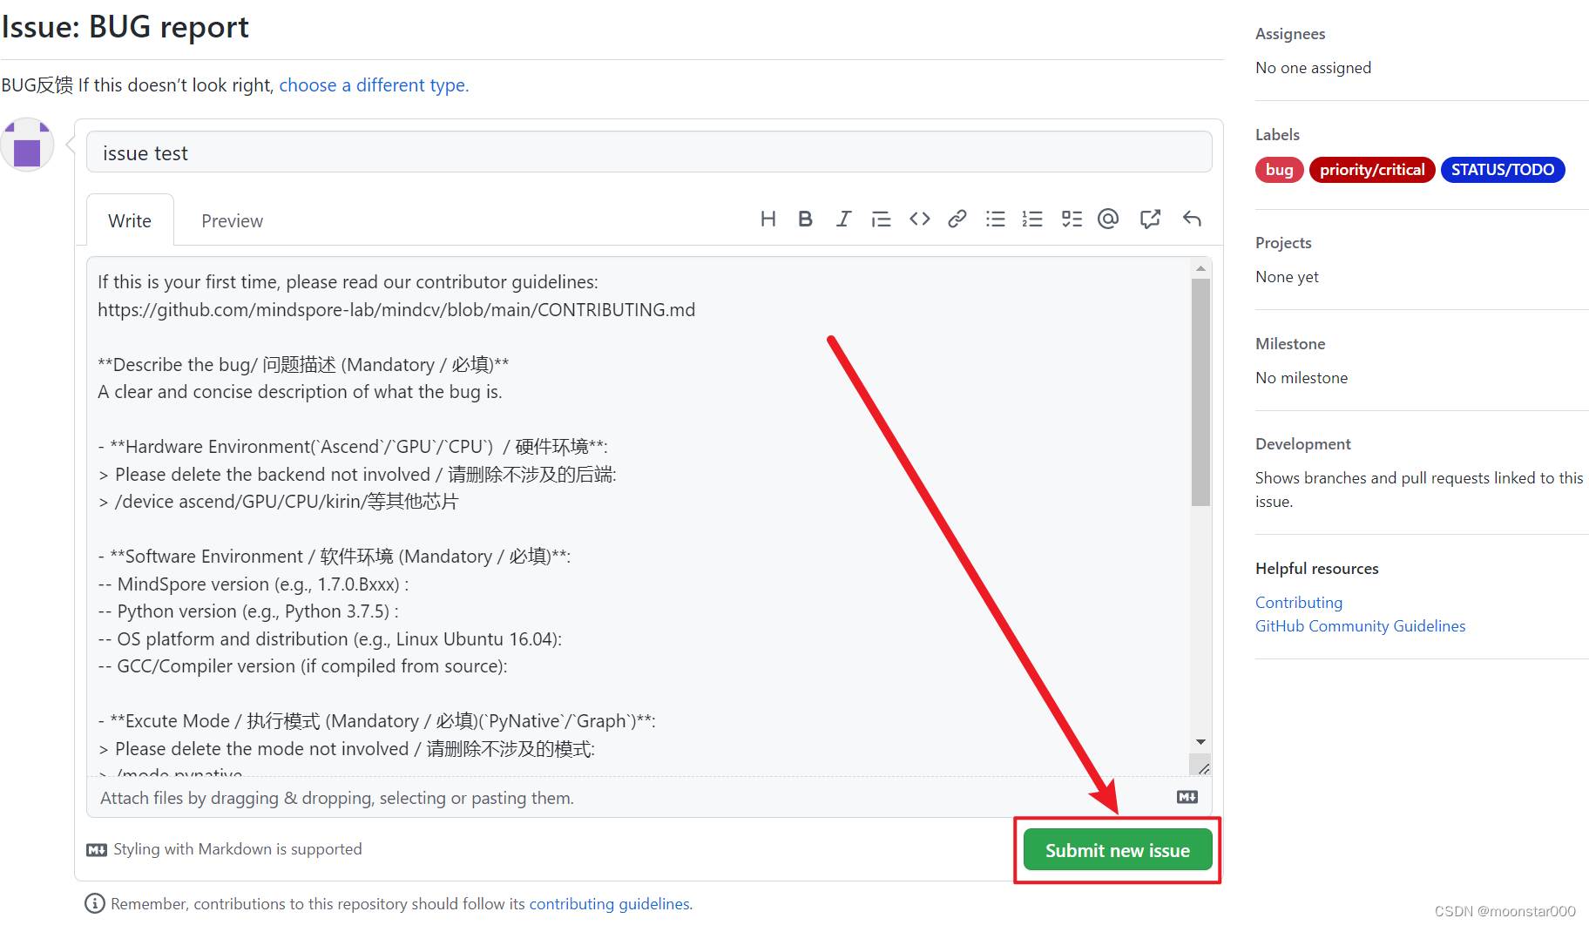Add a numbered list icon
The width and height of the screenshot is (1589, 925).
point(1032,219)
